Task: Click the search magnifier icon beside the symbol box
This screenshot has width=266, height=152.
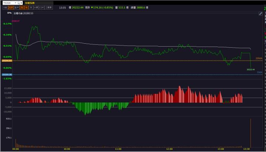Action: tap(18, 3)
